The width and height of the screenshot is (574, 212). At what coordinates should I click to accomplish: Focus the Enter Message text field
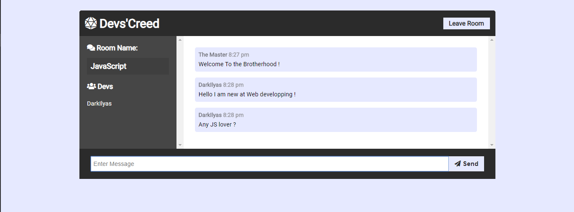270,164
